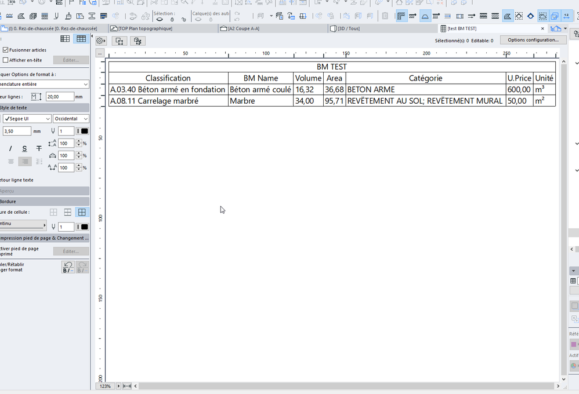Check Afficher en-tête checkbox
Screen dimensions: 579x394
click(x=6, y=60)
